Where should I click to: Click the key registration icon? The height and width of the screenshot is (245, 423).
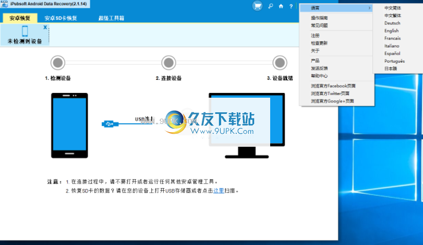point(271,6)
